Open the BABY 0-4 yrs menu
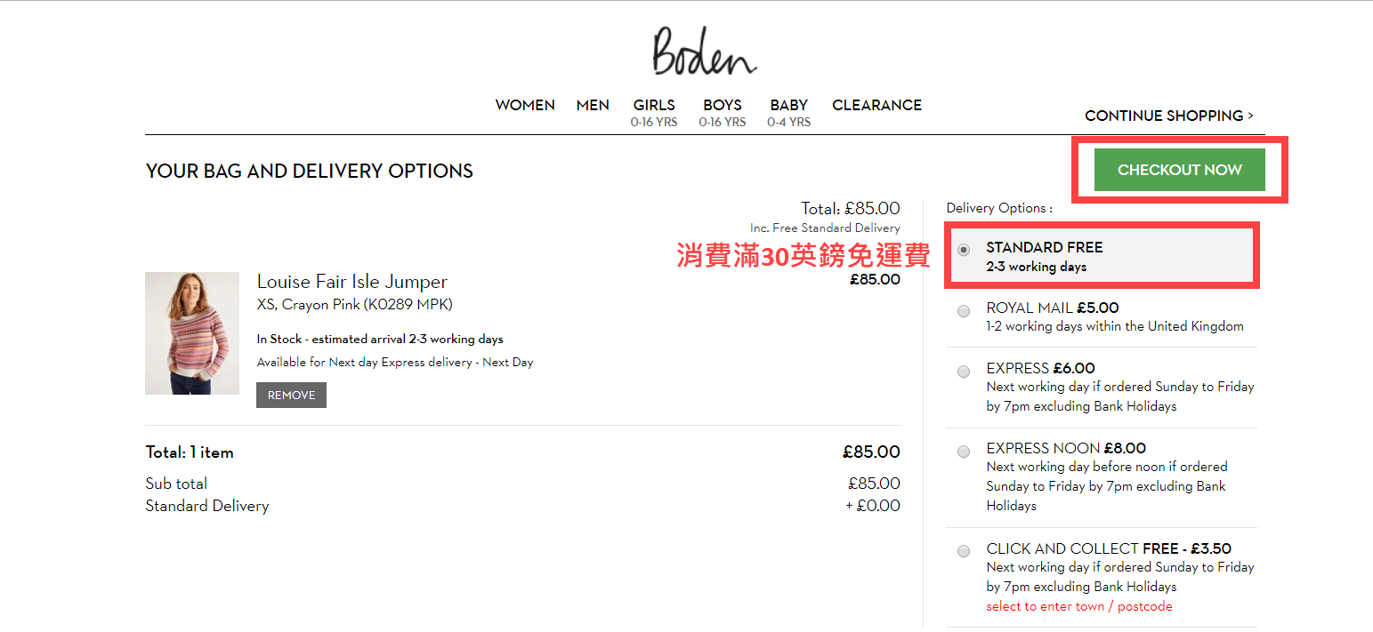The image size is (1373, 632). [x=788, y=112]
